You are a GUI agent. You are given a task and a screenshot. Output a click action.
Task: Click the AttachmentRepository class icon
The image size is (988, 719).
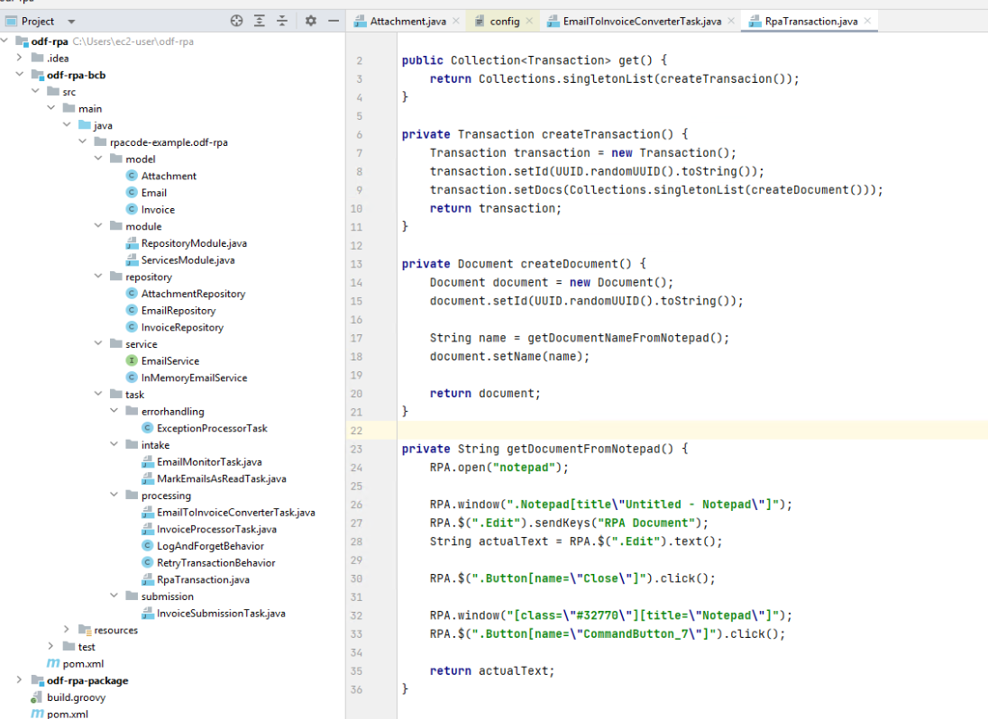(132, 294)
